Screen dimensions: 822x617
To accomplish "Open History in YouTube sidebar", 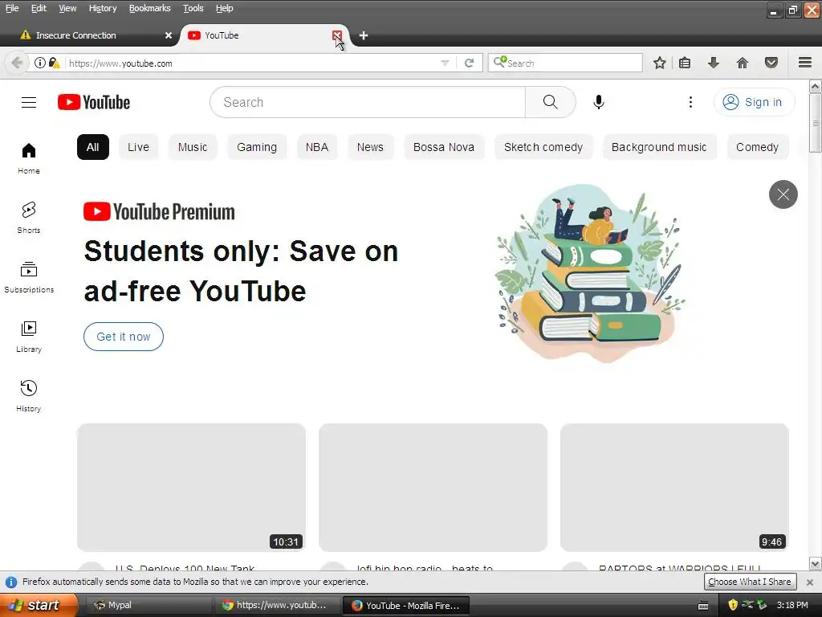I will tap(29, 395).
